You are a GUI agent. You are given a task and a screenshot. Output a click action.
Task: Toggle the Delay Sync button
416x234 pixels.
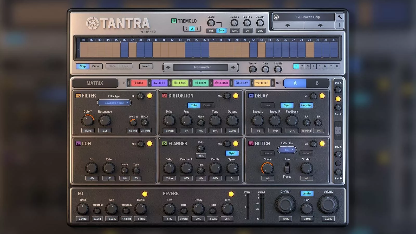(x=287, y=105)
